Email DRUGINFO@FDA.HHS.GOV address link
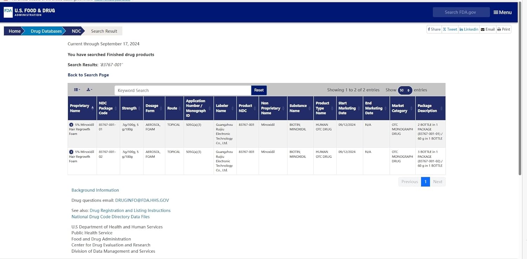This screenshot has height=259, width=527. tap(142, 200)
